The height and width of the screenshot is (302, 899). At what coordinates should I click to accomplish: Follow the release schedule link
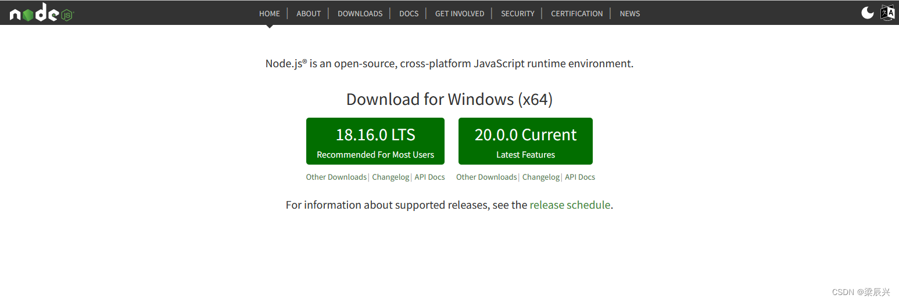click(570, 205)
